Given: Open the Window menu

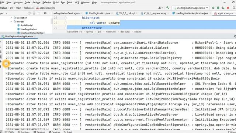Looking at the screenshot, I should [85, 3].
